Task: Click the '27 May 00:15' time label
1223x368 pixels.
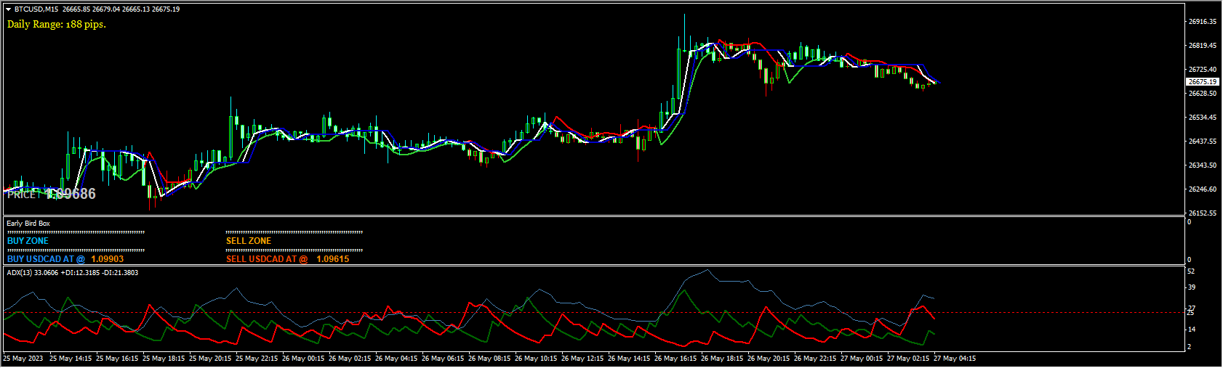Action: click(x=862, y=359)
